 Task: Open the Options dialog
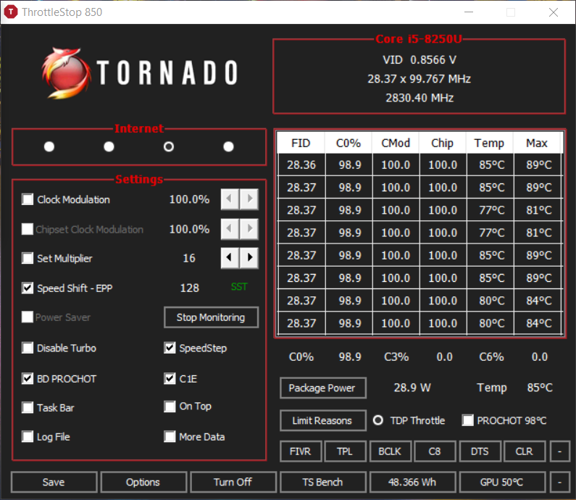click(143, 482)
